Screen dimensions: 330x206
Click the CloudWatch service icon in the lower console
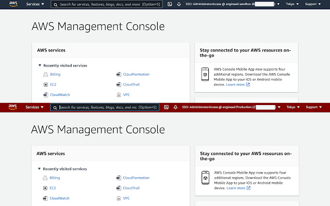(45, 198)
